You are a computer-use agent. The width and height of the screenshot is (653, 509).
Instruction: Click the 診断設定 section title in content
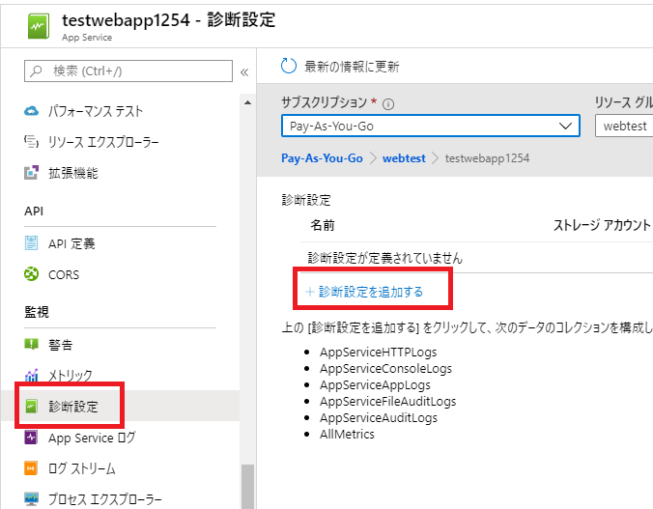click(x=306, y=200)
